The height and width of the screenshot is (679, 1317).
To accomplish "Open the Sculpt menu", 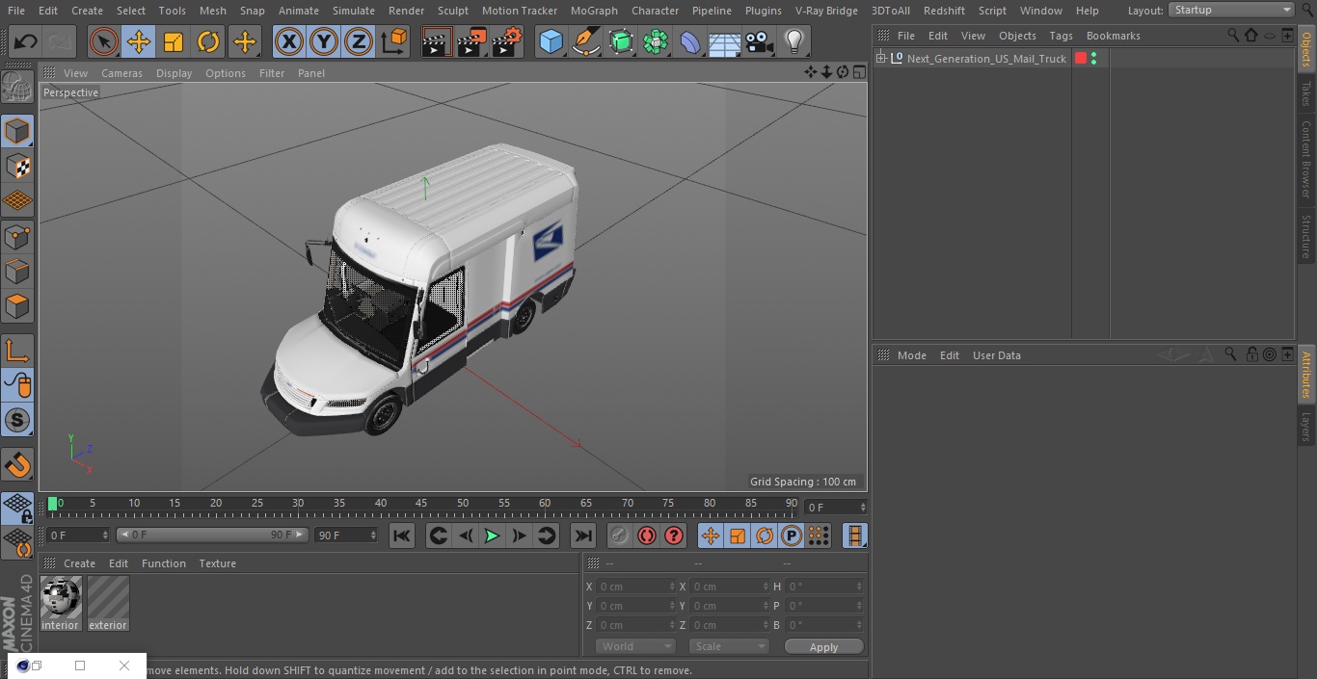I will (x=452, y=11).
